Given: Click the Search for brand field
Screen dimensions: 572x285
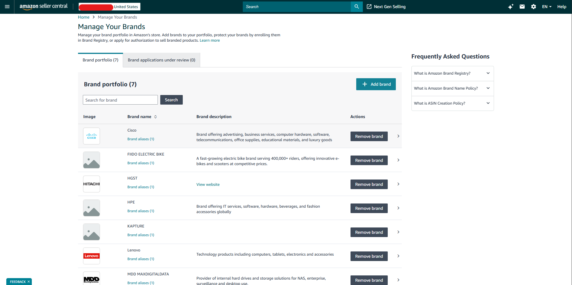Looking at the screenshot, I should (120, 100).
